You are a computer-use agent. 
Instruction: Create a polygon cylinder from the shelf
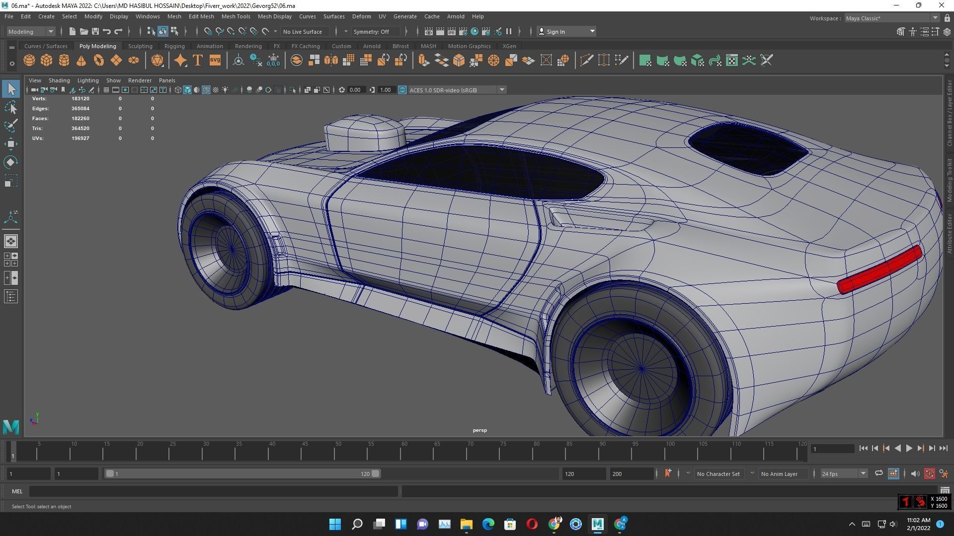[64, 60]
